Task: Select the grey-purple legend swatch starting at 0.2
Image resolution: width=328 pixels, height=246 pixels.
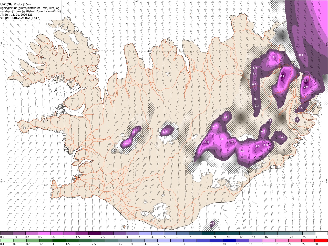Action: pos(6,233)
